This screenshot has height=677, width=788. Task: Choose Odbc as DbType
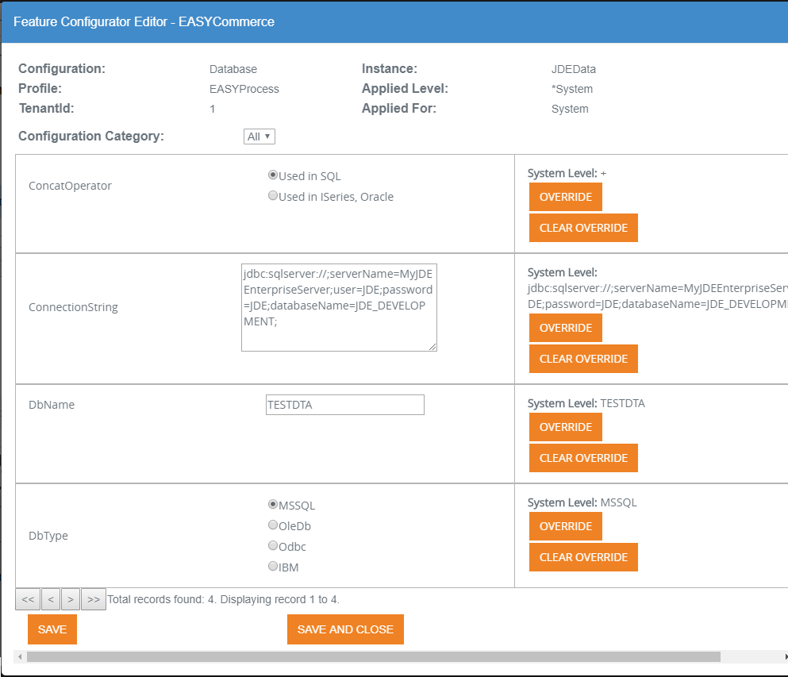point(273,545)
